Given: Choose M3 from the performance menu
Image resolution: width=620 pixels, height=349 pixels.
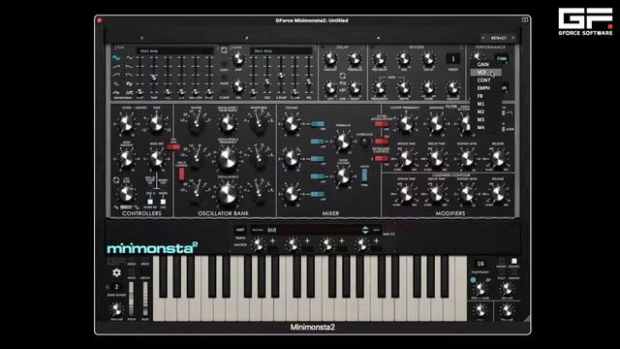Looking at the screenshot, I should coord(480,119).
